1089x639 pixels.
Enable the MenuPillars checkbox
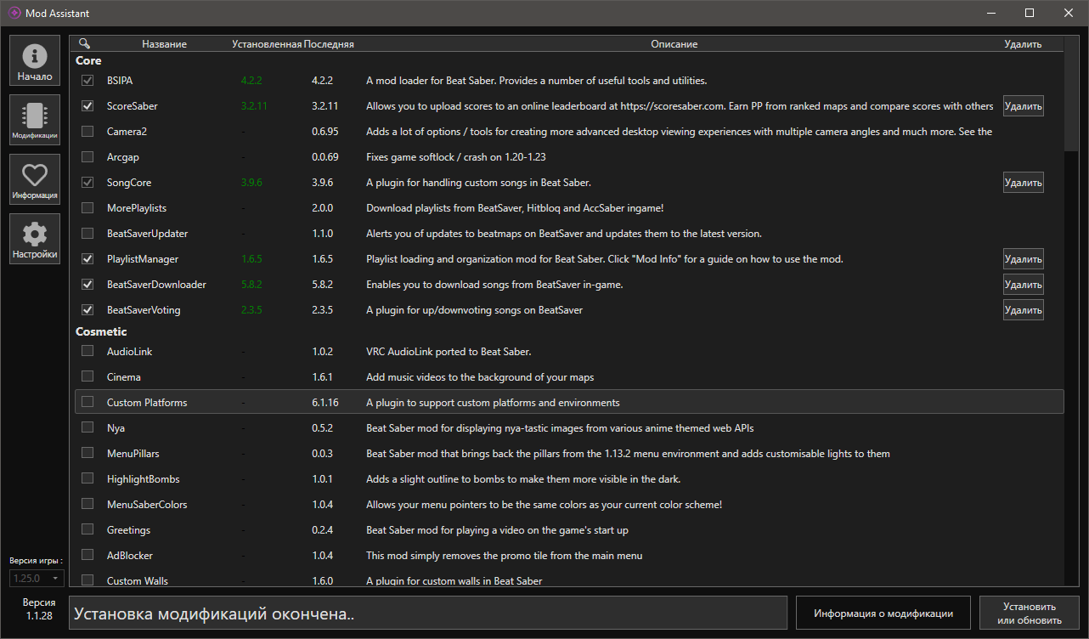87,453
